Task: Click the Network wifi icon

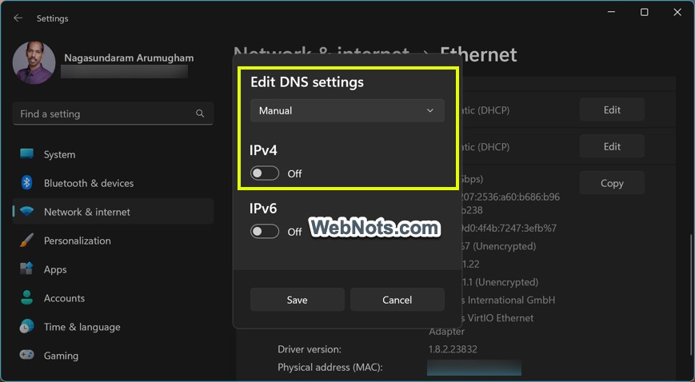Action: (x=26, y=212)
